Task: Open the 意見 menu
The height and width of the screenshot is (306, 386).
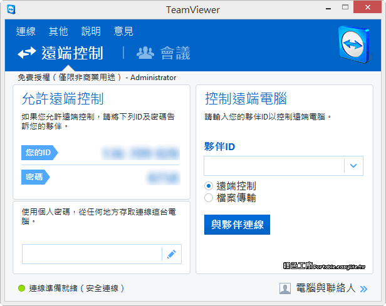Action: (x=123, y=31)
